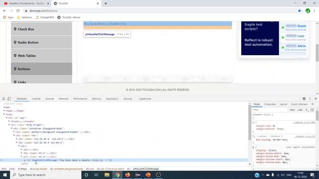The height and width of the screenshot is (179, 319).
Task: Open the Chrome three-dot menu
Action: 315,11
